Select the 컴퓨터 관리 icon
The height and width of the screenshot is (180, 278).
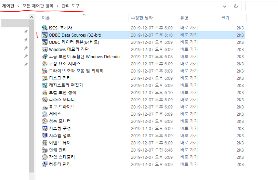point(45,164)
